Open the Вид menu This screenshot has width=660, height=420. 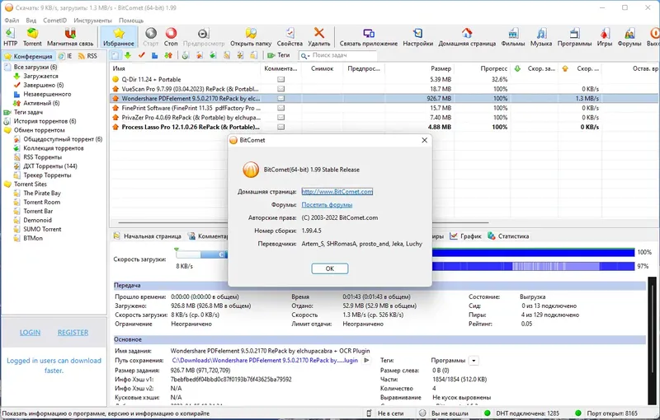31,20
